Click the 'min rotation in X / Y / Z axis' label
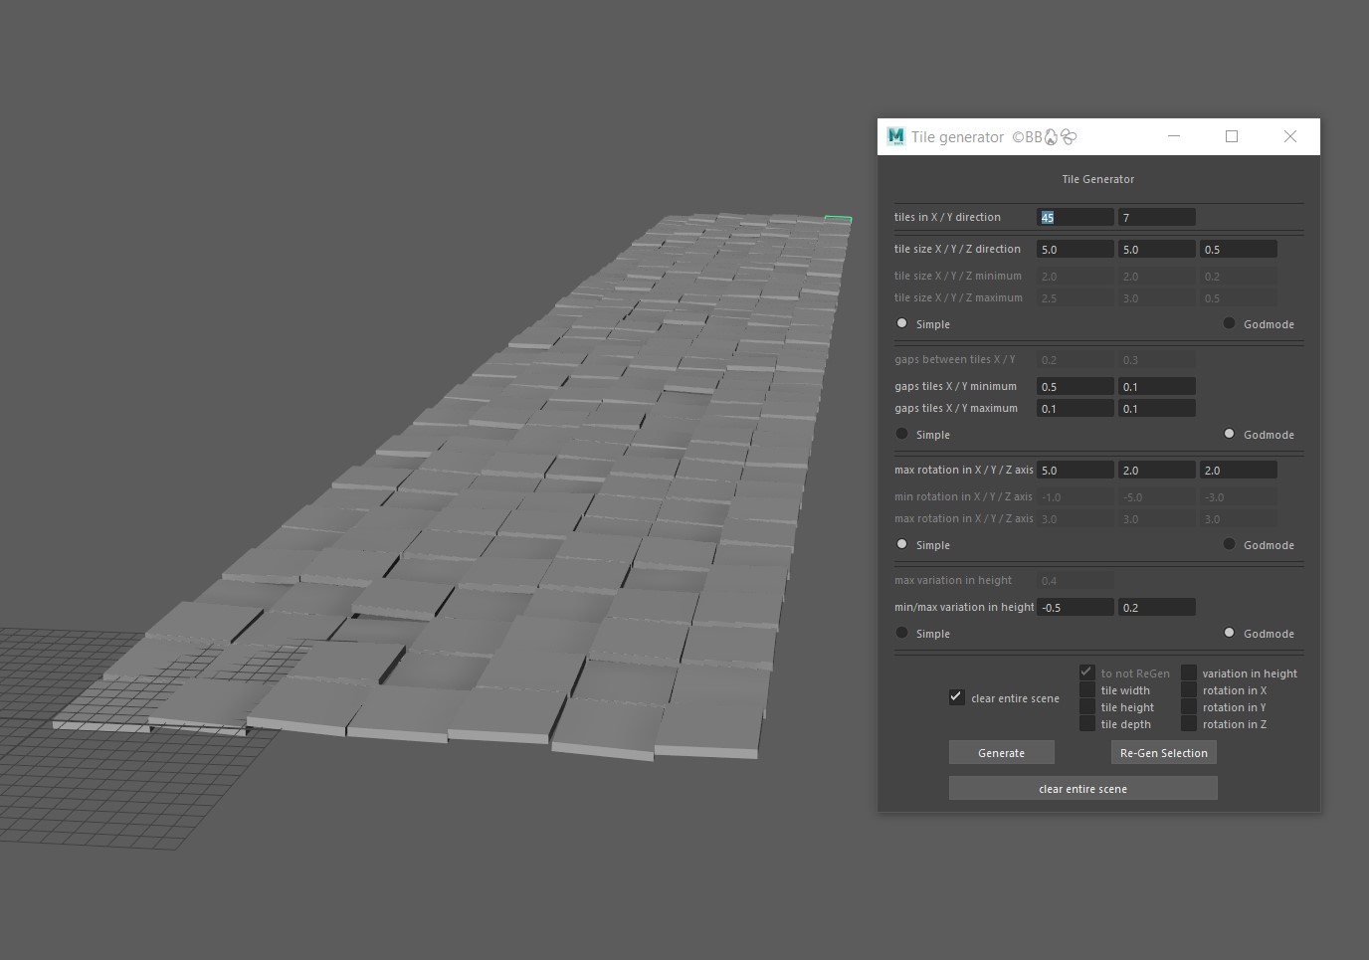This screenshot has height=960, width=1369. pyautogui.click(x=963, y=496)
